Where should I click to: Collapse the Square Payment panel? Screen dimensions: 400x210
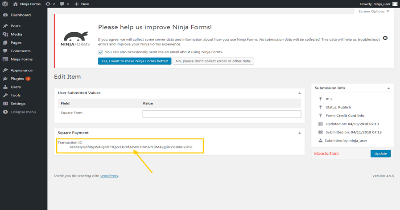pos(300,133)
